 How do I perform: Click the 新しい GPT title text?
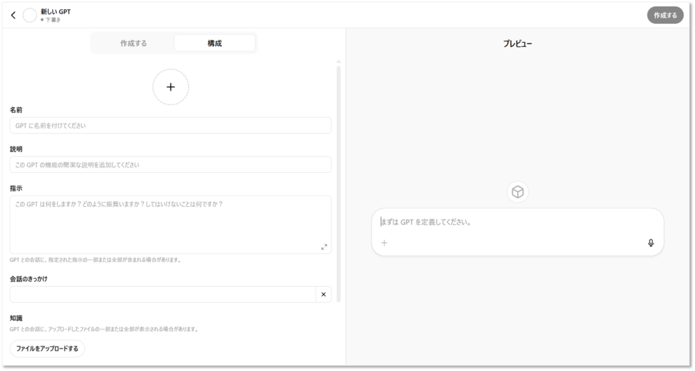(x=56, y=12)
